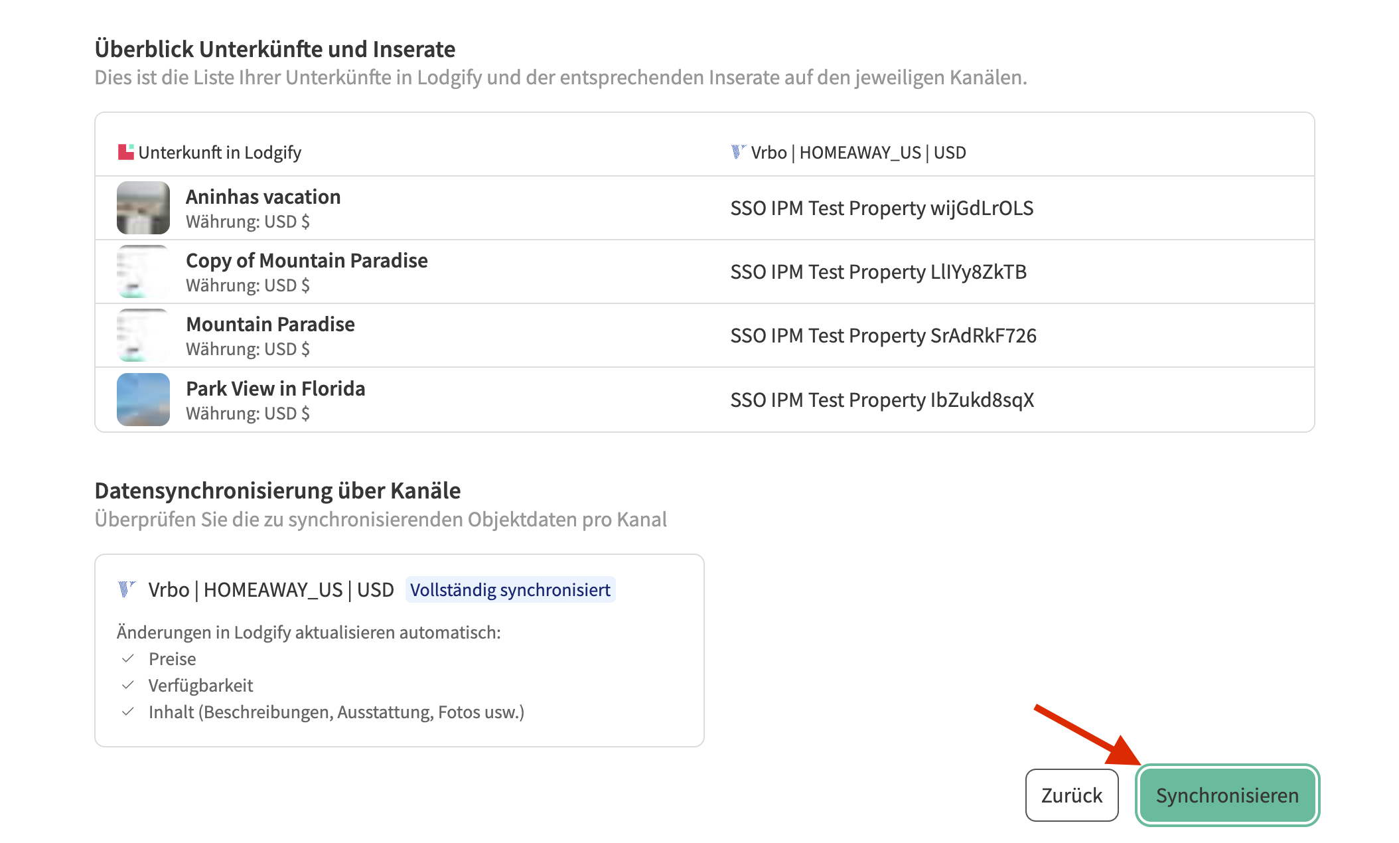Screen dimensions: 1399x843
Task: Click listing SSO IPM Test Property wijGdLrOLS
Action: pos(881,208)
